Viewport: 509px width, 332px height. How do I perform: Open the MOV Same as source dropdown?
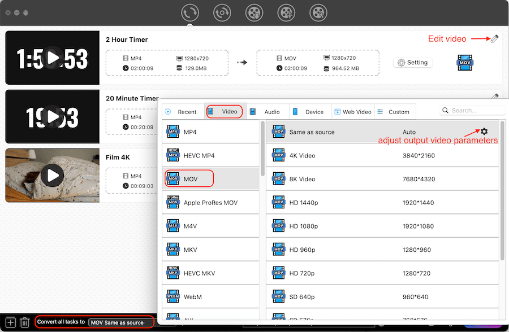coord(121,322)
